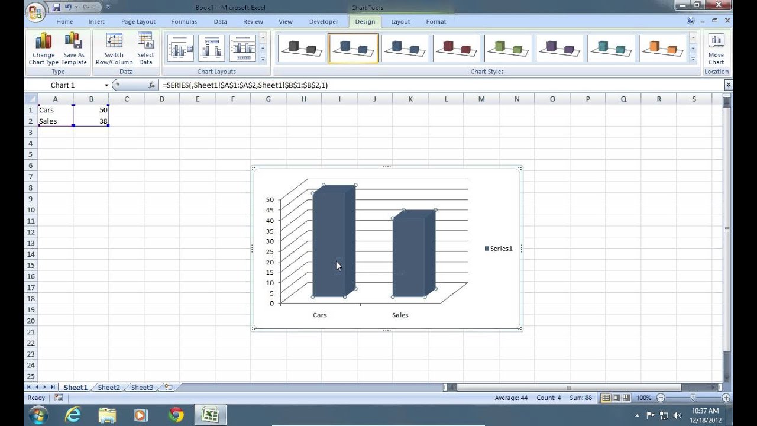Open the Layout ribbon tab
This screenshot has height=426, width=757.
400,22
